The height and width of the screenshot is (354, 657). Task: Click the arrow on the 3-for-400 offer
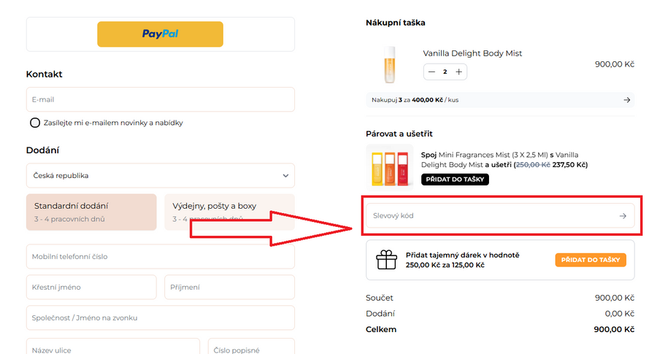[x=626, y=100]
